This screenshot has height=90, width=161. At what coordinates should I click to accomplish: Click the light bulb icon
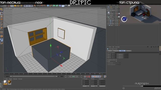click(69, 5)
